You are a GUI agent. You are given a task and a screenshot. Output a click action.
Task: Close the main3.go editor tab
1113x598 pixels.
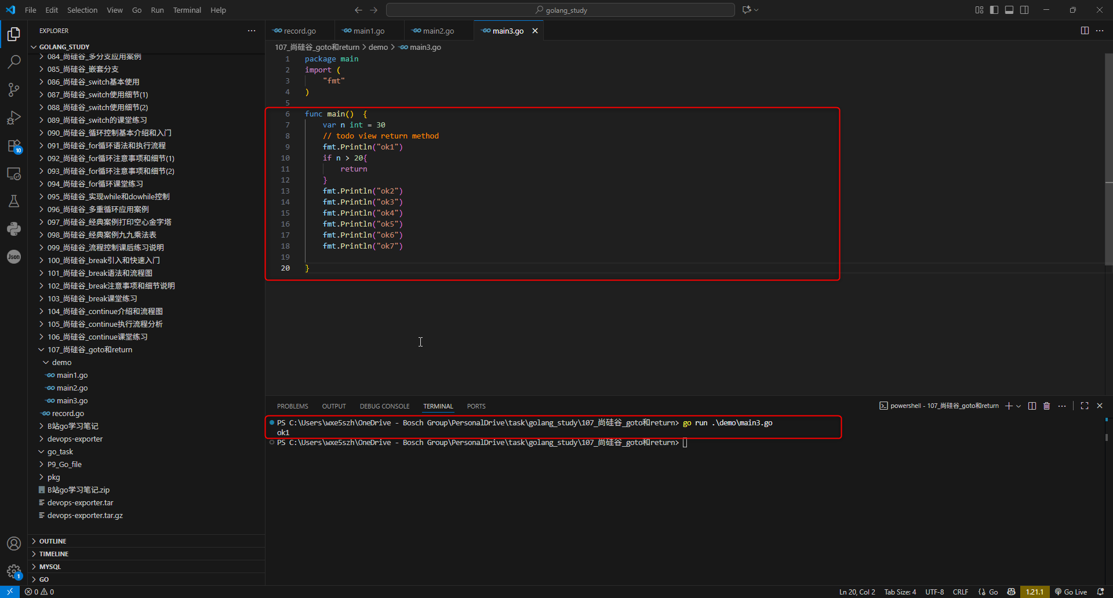click(x=535, y=31)
